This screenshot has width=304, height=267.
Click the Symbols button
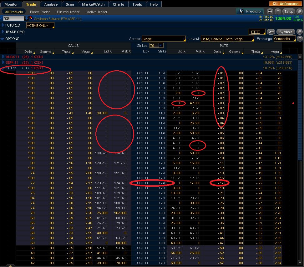pos(286,32)
